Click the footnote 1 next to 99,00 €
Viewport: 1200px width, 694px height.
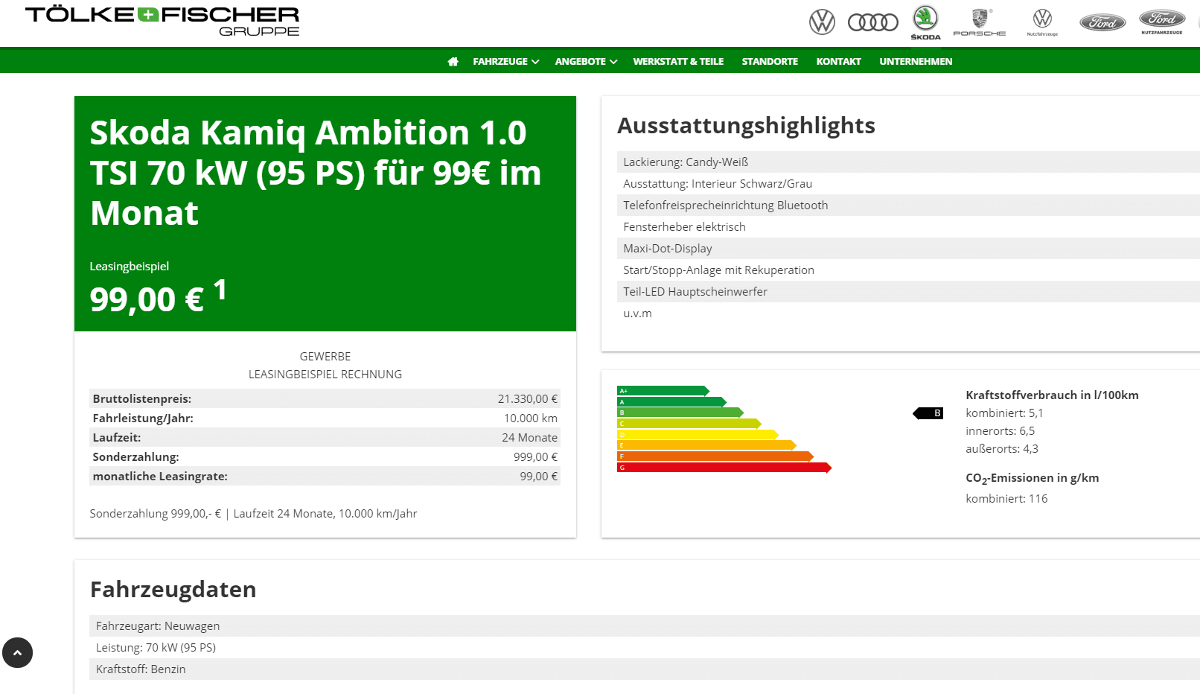220,290
